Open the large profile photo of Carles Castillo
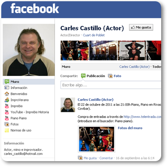Image resolution: width=167 pixels, height=167 pixels. [29, 50]
